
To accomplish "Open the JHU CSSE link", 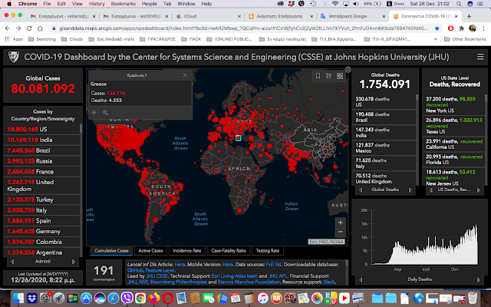I will (x=157, y=276).
